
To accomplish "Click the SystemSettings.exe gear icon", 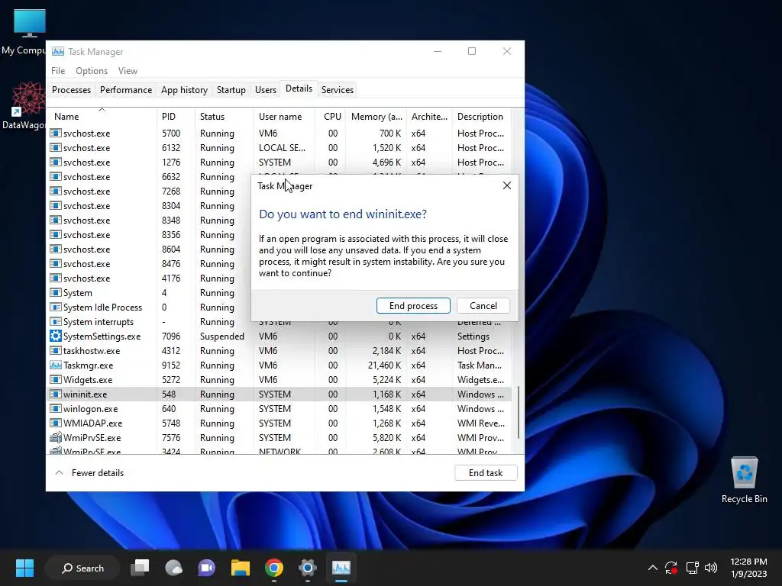I will 55,336.
